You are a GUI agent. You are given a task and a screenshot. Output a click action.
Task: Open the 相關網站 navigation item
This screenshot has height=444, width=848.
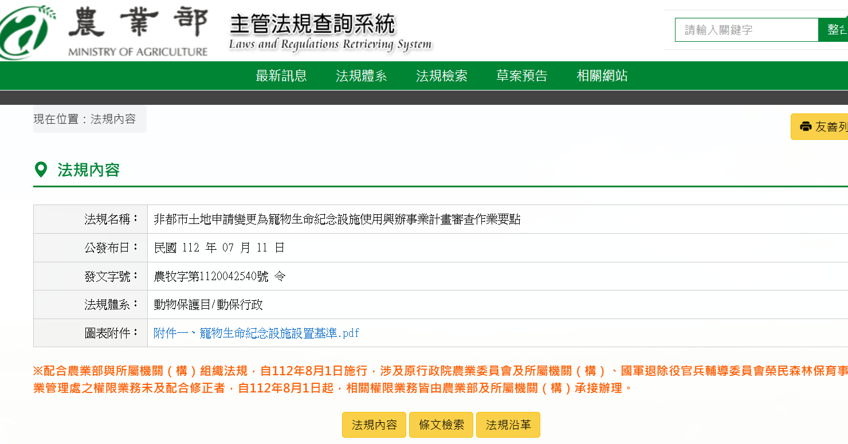(x=602, y=76)
